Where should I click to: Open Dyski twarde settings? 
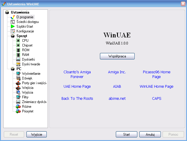31,64
